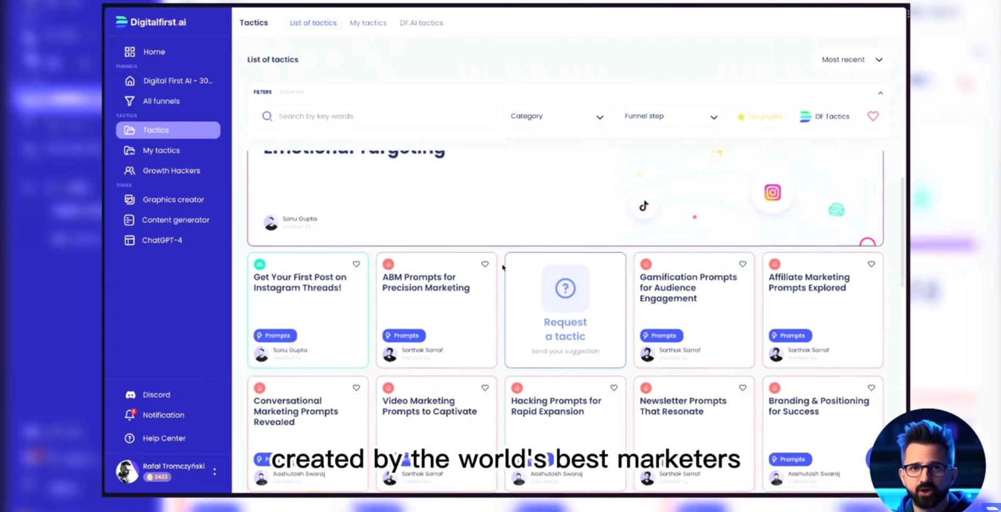This screenshot has width=1001, height=512.
Task: Click Prompts tag on Instagram Threads card
Action: tap(275, 336)
